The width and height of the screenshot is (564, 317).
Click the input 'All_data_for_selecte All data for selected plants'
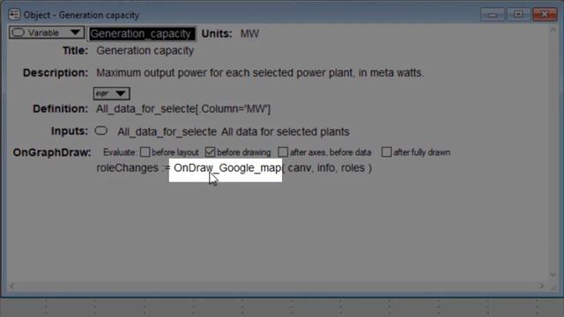233,132
